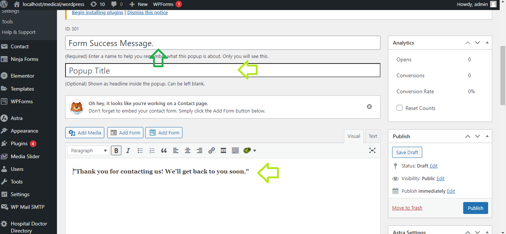This screenshot has height=234, width=506.
Task: Check the Reset Counts checkbox
Action: 400,108
